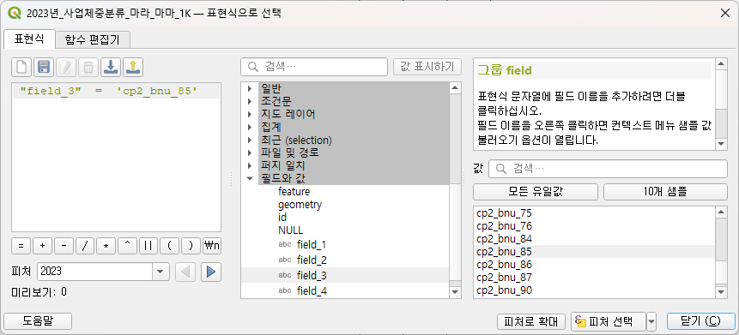This screenshot has height=335, width=739.
Task: Click the help panel vertical scrollbar
Action: click(721, 104)
